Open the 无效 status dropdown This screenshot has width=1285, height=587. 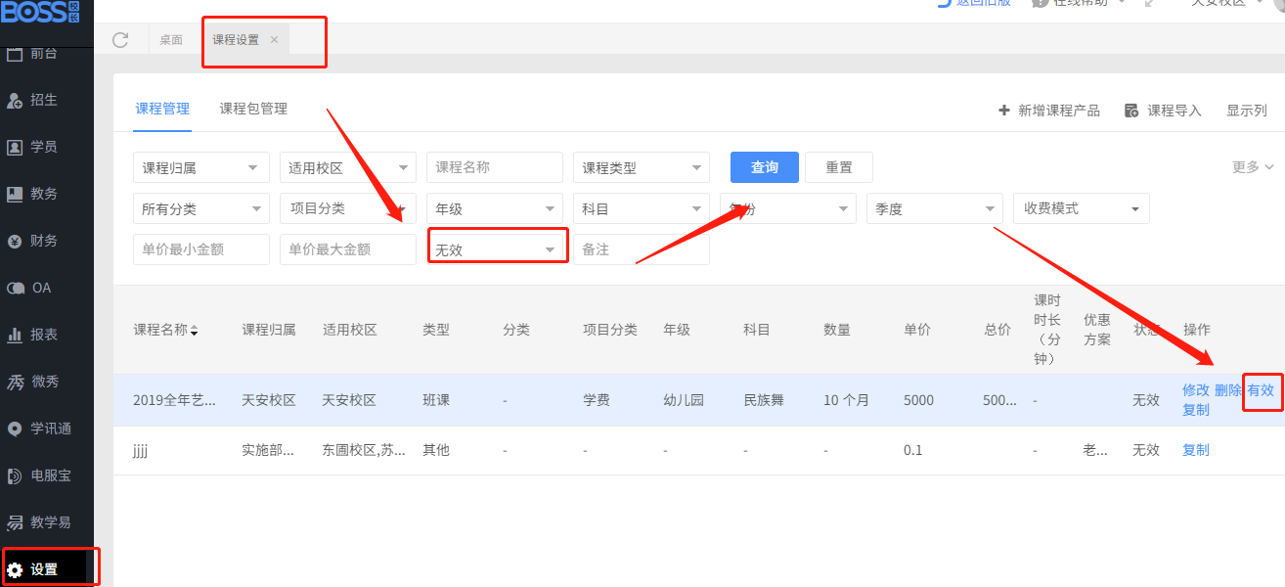(496, 249)
